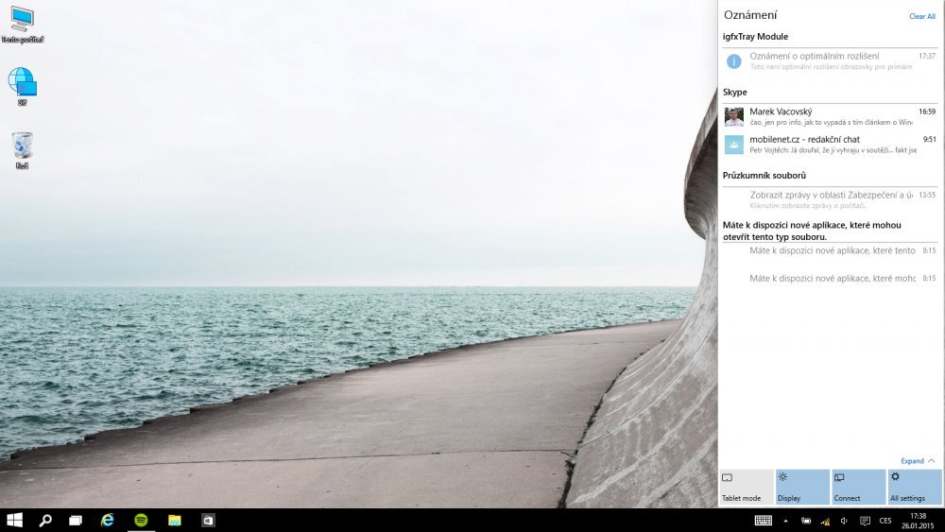Clear All notifications
This screenshot has width=945, height=532.
(922, 16)
